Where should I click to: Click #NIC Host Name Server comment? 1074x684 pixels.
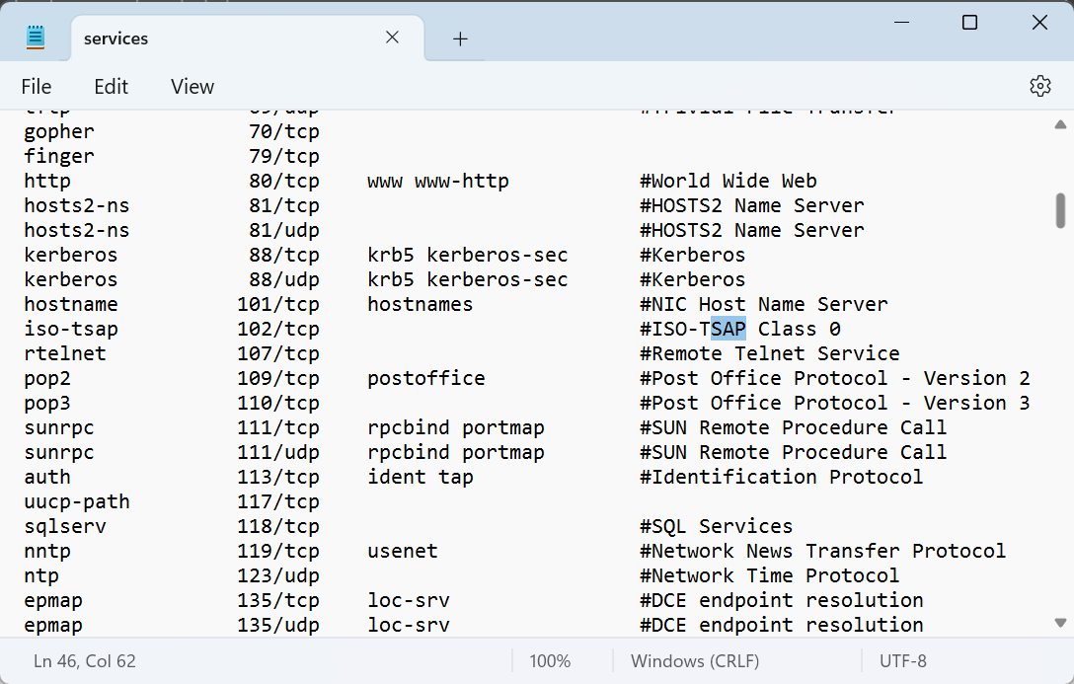(x=764, y=304)
